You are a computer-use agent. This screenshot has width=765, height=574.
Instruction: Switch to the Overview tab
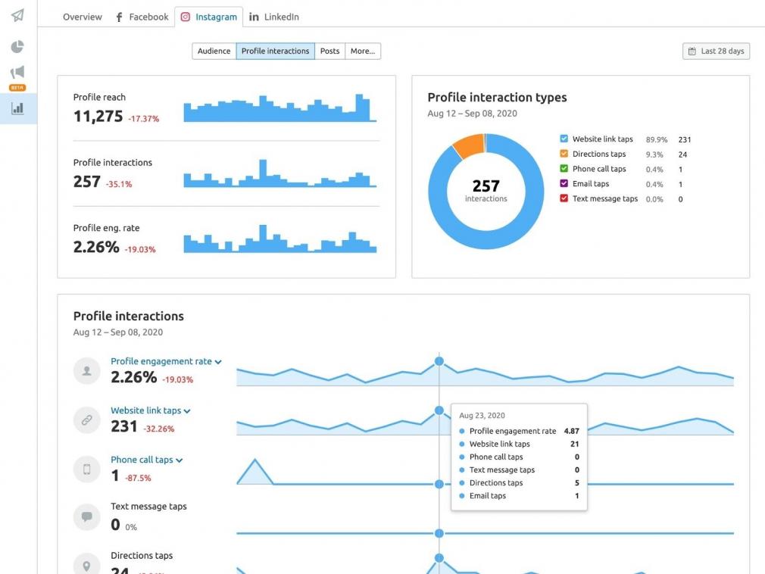(x=82, y=17)
